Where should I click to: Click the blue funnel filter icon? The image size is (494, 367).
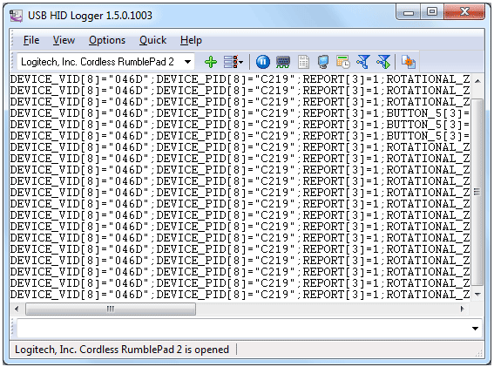[x=363, y=62]
